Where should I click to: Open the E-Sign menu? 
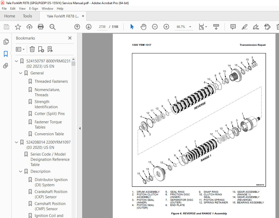click(34, 9)
